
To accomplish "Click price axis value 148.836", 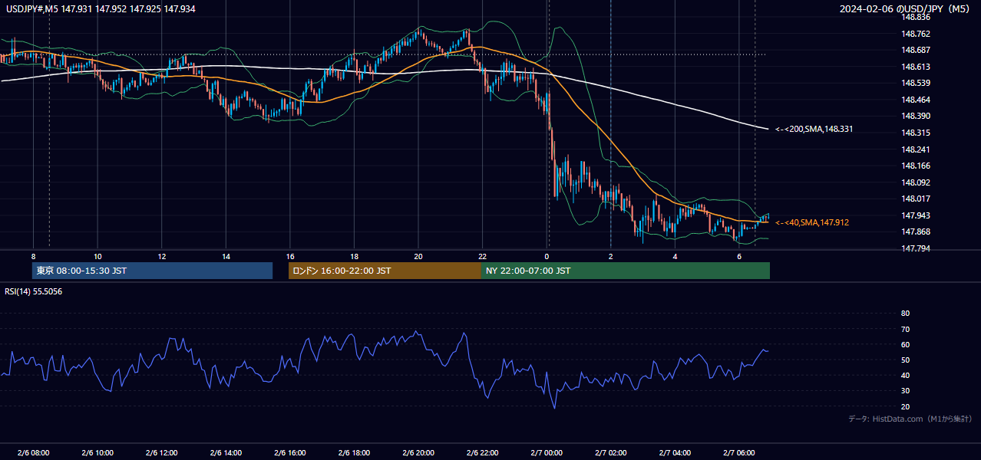I will (x=915, y=17).
